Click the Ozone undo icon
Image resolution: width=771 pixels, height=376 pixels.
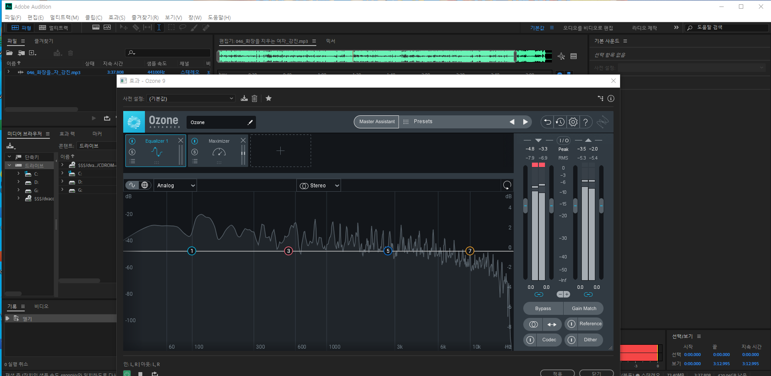click(x=548, y=122)
